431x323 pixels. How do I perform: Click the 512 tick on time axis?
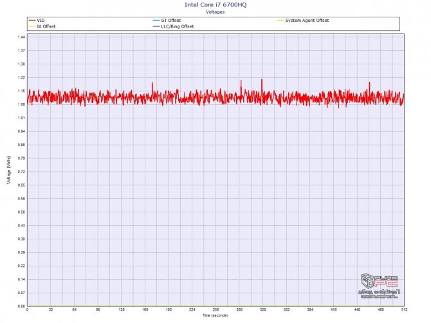click(404, 309)
